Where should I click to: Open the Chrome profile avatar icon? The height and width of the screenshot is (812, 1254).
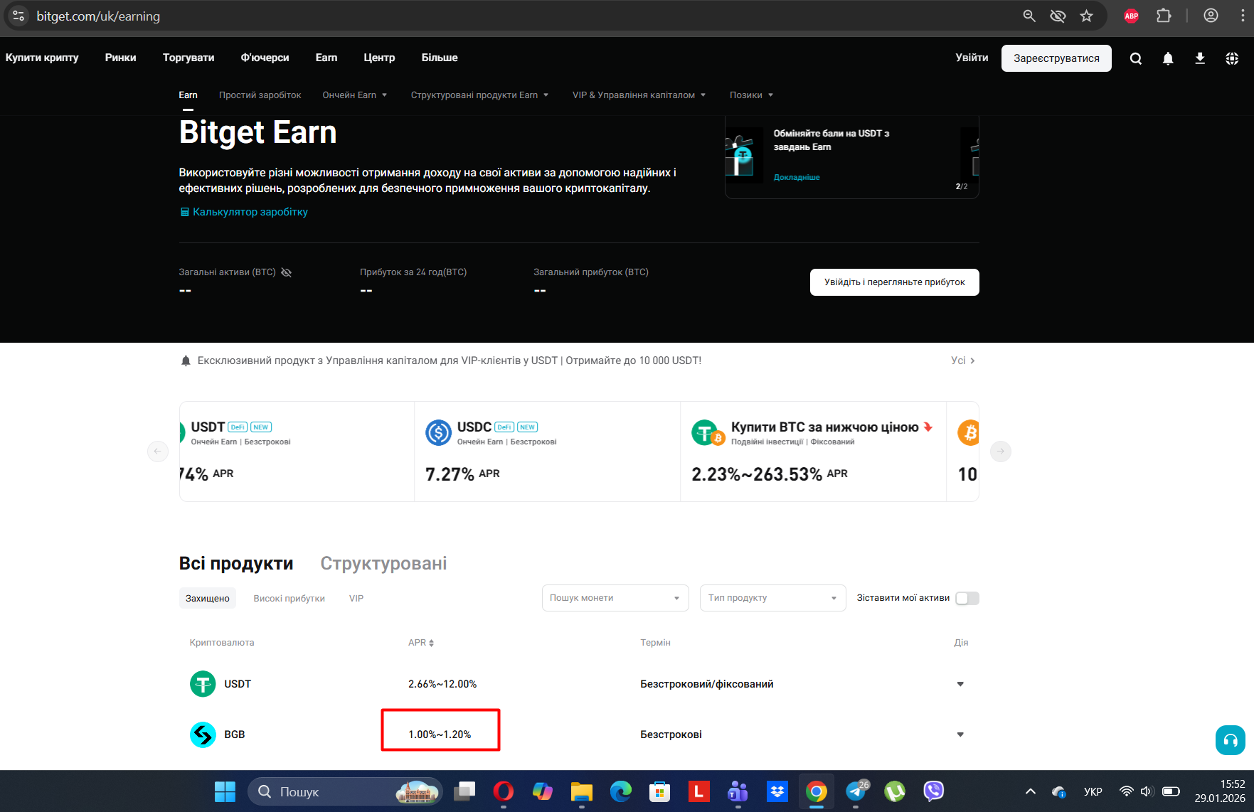click(x=1211, y=16)
